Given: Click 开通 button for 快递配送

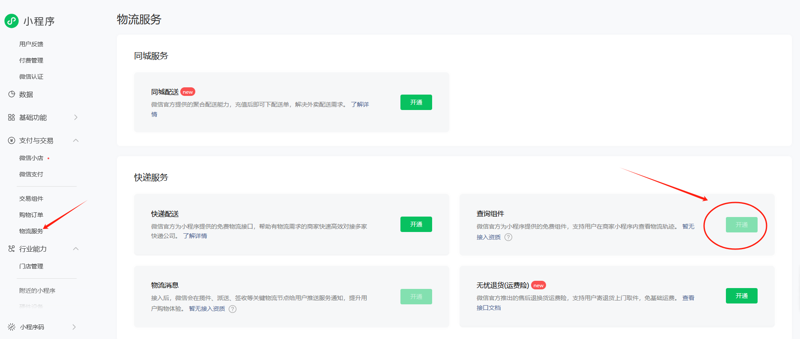Looking at the screenshot, I should click(x=416, y=224).
